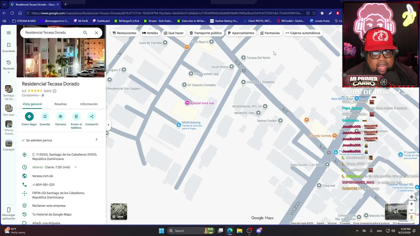
Task: Open recent place San Juan
Action: pos(9,110)
